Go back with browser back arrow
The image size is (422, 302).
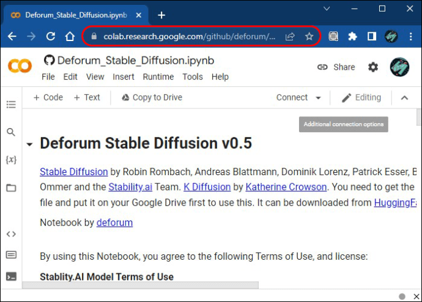(x=12, y=36)
